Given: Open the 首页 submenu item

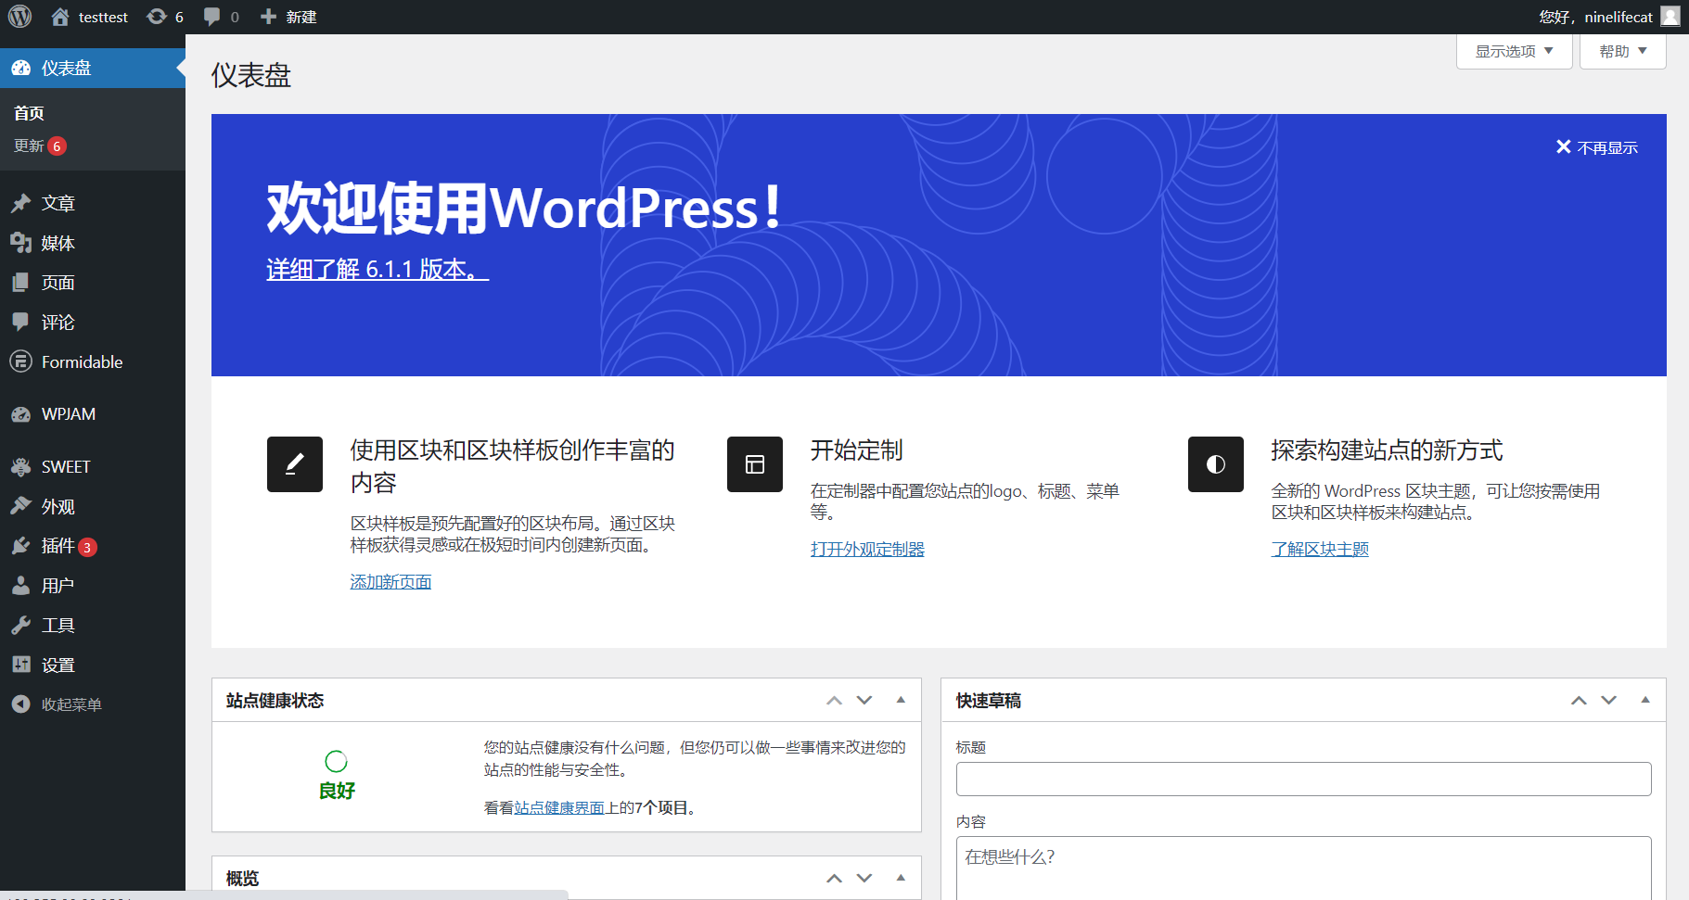Looking at the screenshot, I should pyautogui.click(x=30, y=113).
